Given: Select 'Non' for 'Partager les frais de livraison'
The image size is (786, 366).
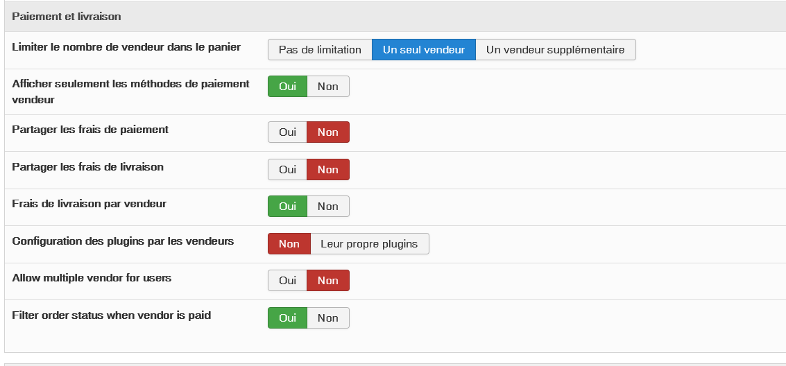Looking at the screenshot, I should 328,170.
